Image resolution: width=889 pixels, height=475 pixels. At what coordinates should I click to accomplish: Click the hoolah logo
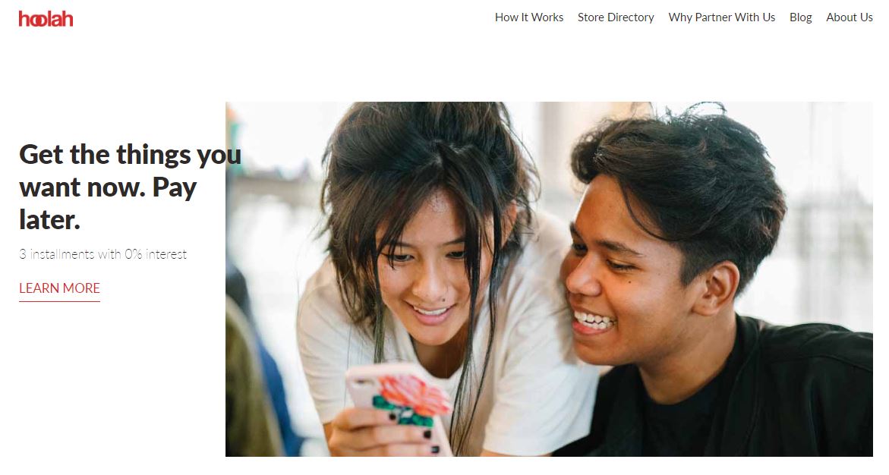[x=46, y=19]
